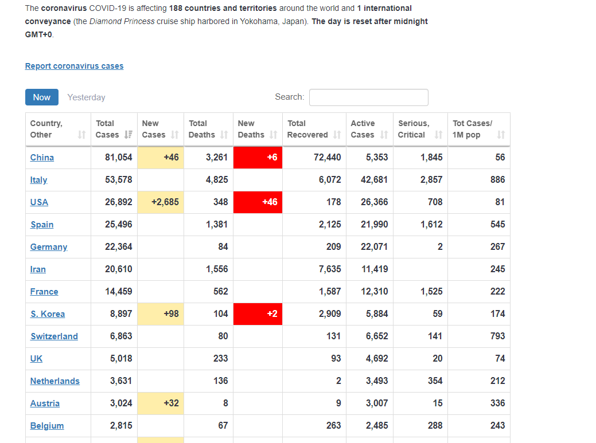Open Report coronavirus cases link
This screenshot has height=443, width=596.
(74, 66)
